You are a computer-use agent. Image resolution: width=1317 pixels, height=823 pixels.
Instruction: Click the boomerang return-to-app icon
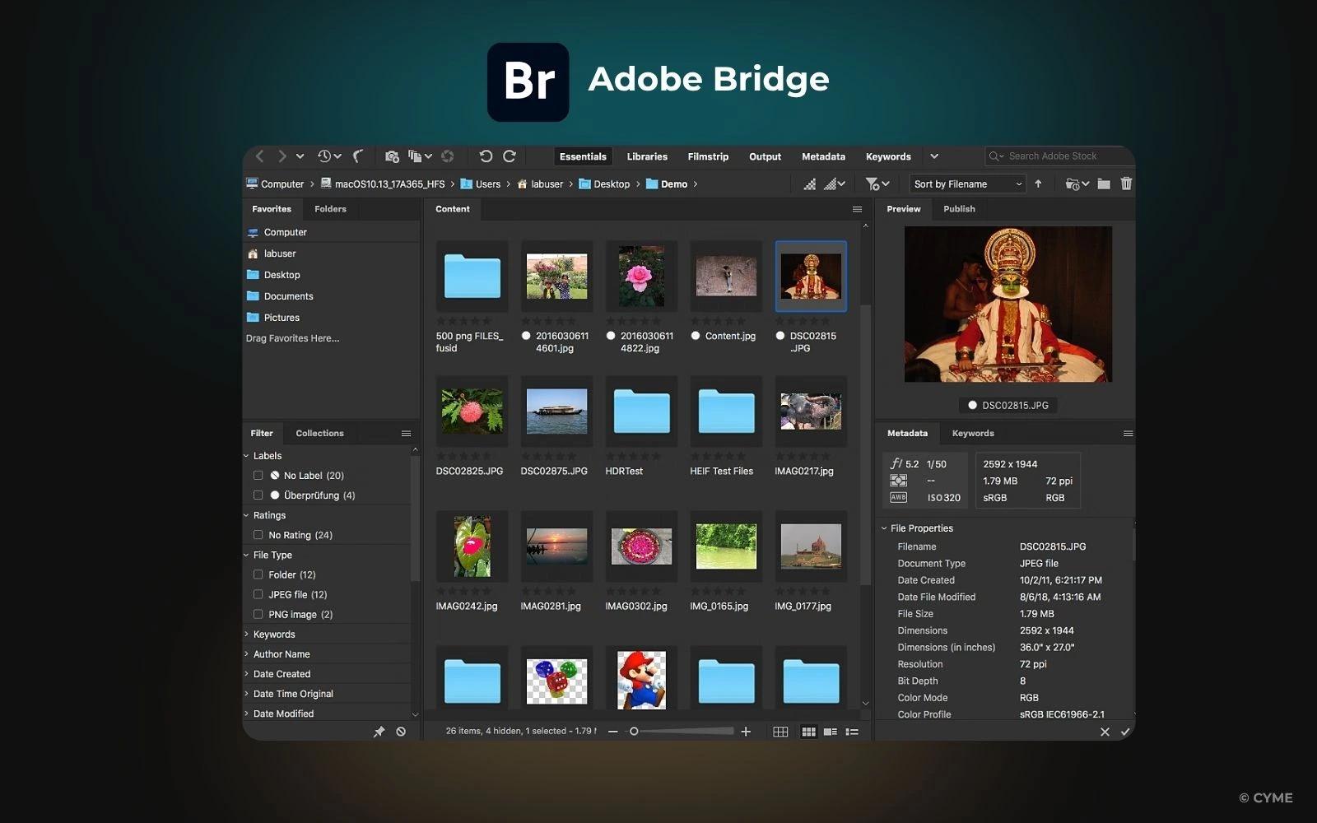(x=358, y=156)
